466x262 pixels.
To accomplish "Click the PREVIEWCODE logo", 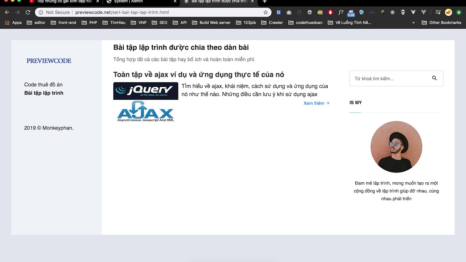I will coord(49,61).
